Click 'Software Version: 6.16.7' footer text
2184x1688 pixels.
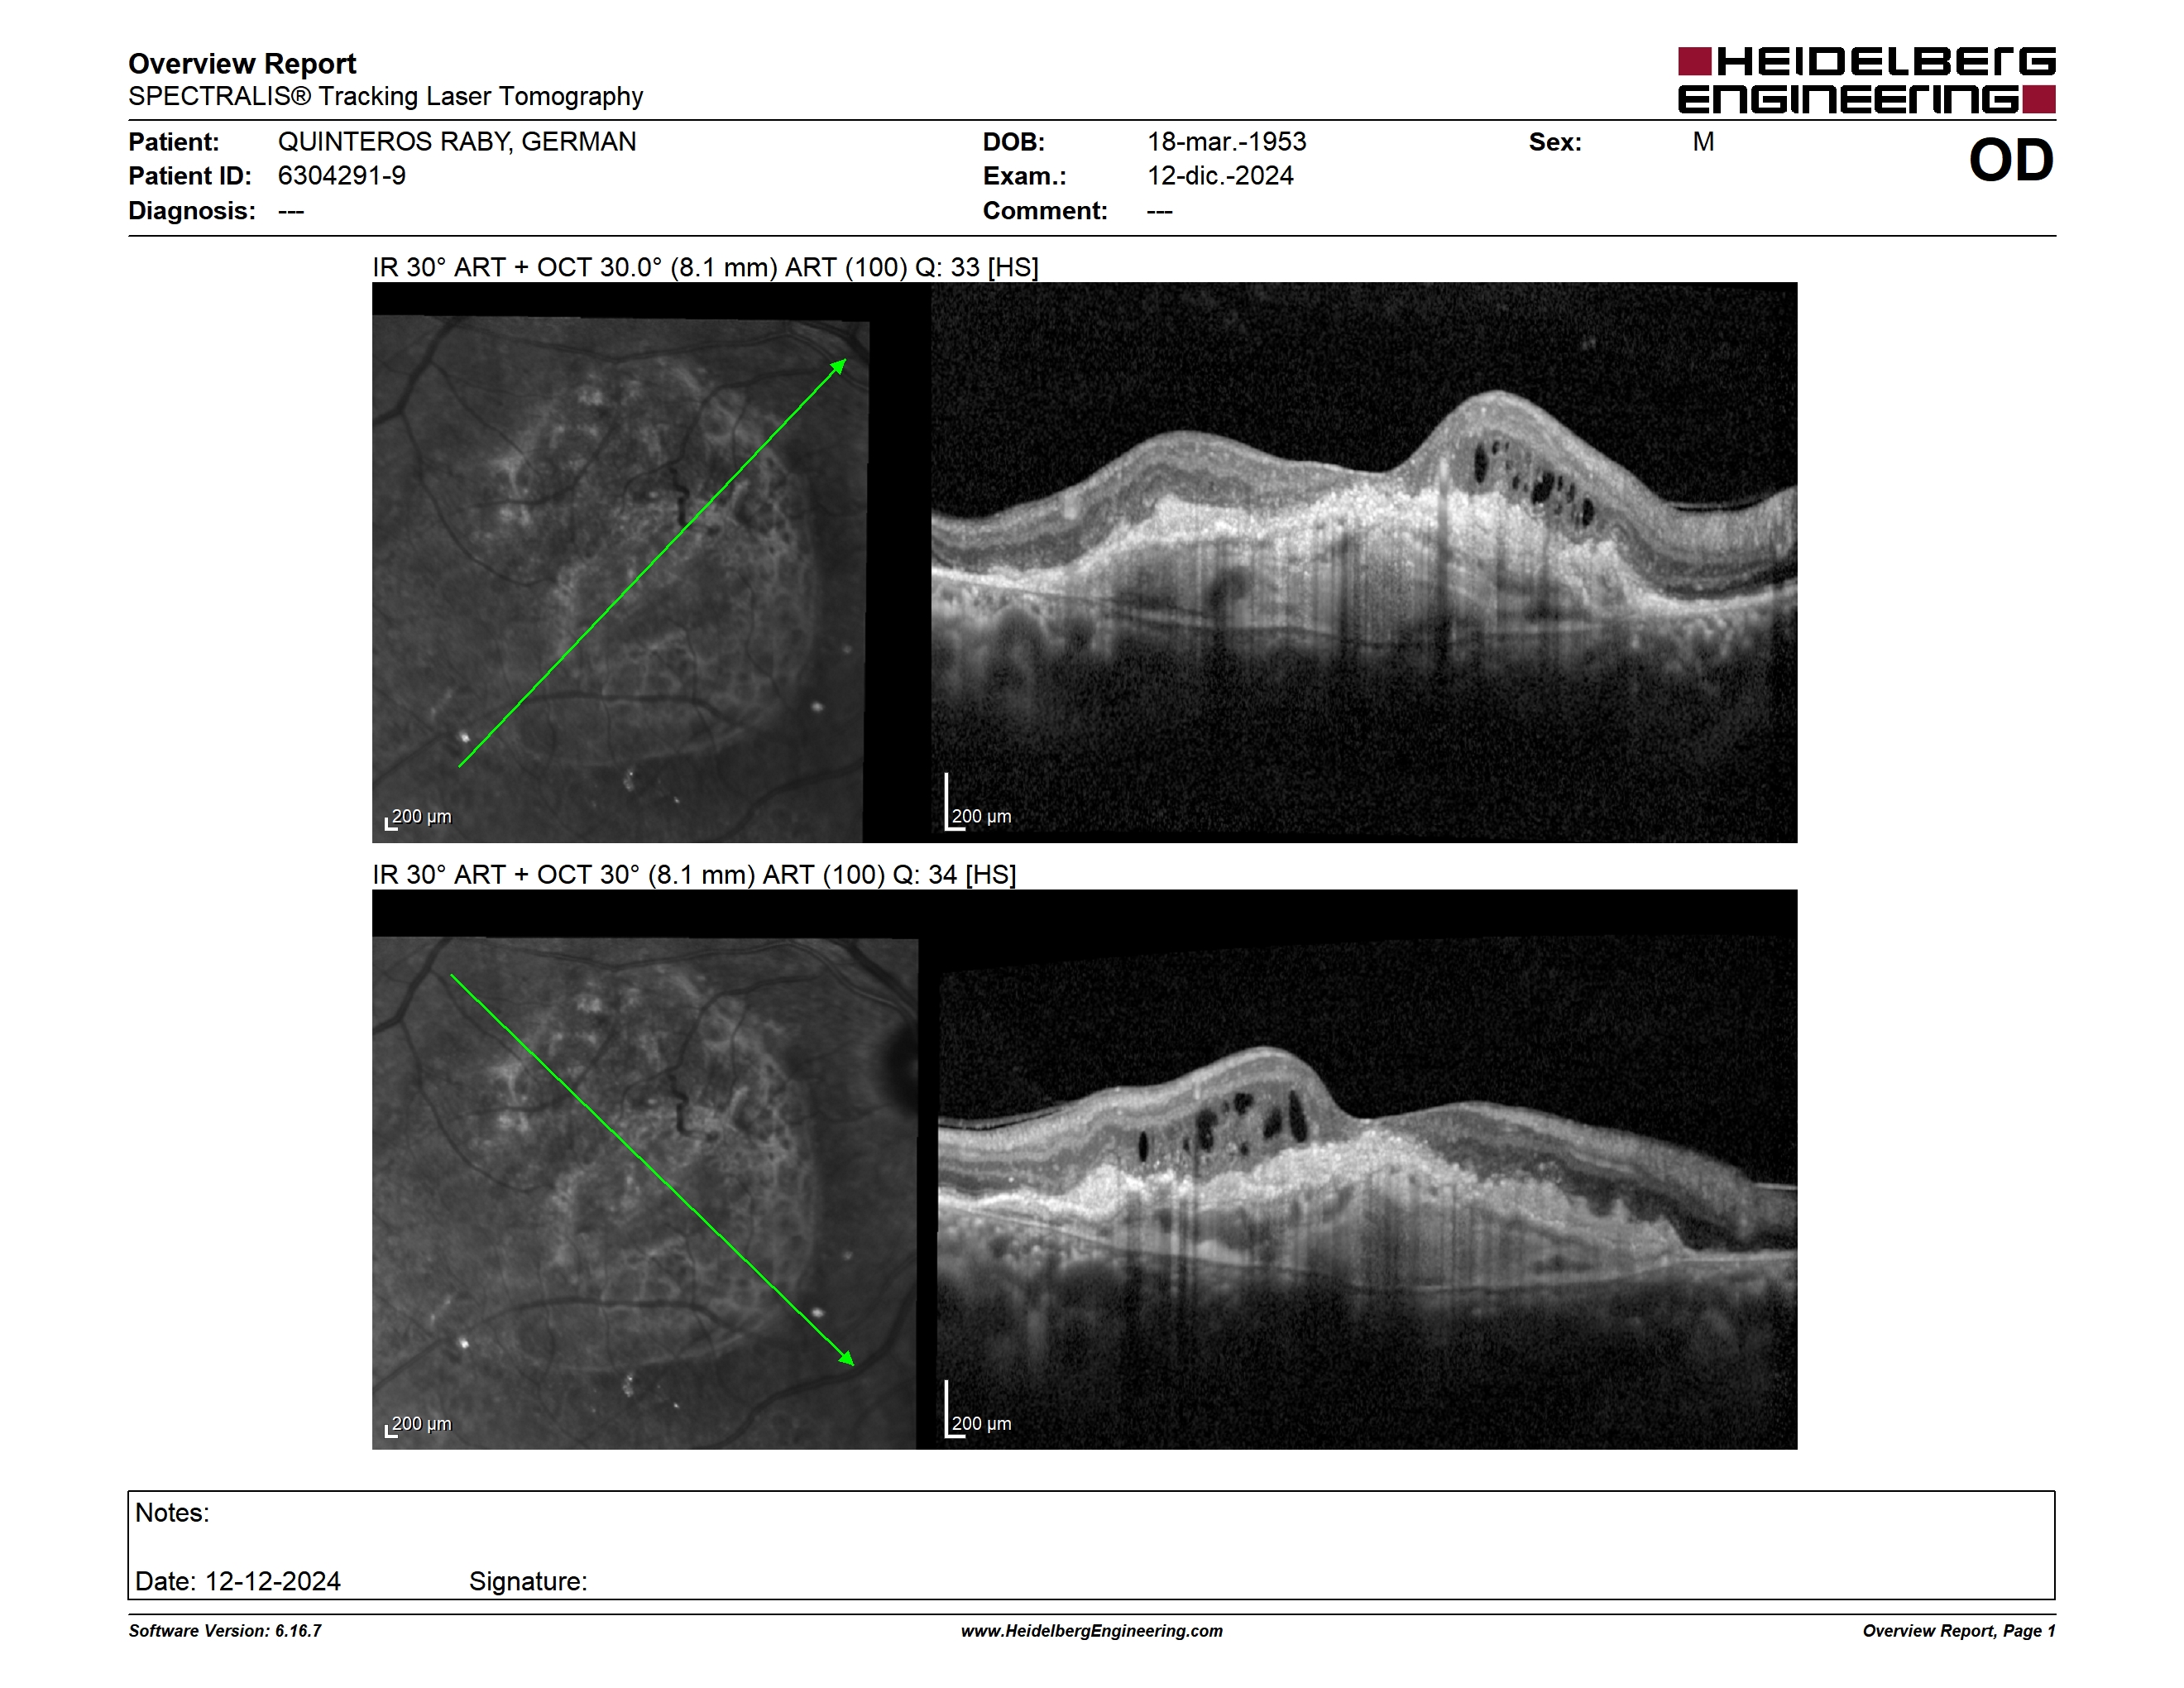click(x=225, y=1631)
